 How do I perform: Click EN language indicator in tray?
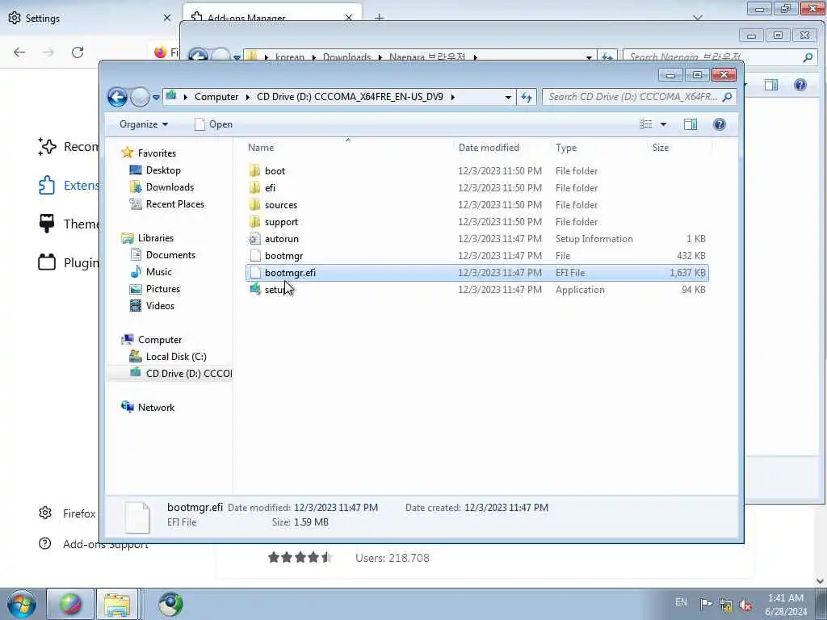681,602
